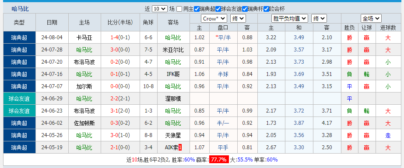Open the 3-0 score of the 米亚尔比 match
The width and height of the screenshot is (404, 168).
114,50
